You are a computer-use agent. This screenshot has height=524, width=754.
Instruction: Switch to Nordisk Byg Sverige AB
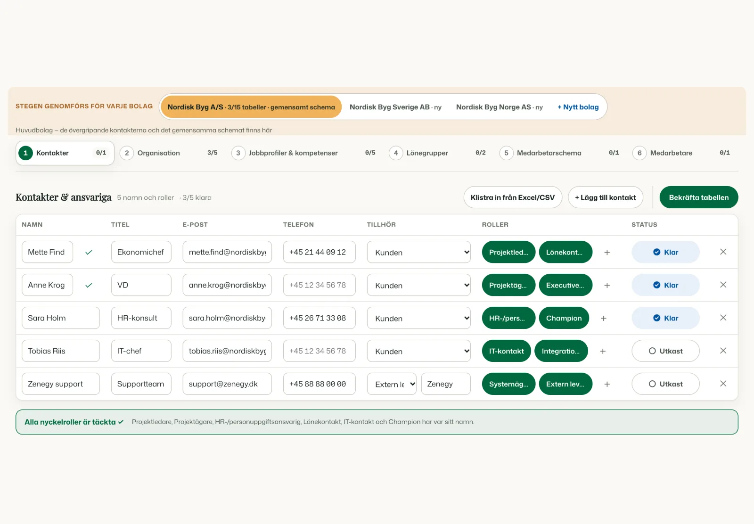[x=395, y=107]
